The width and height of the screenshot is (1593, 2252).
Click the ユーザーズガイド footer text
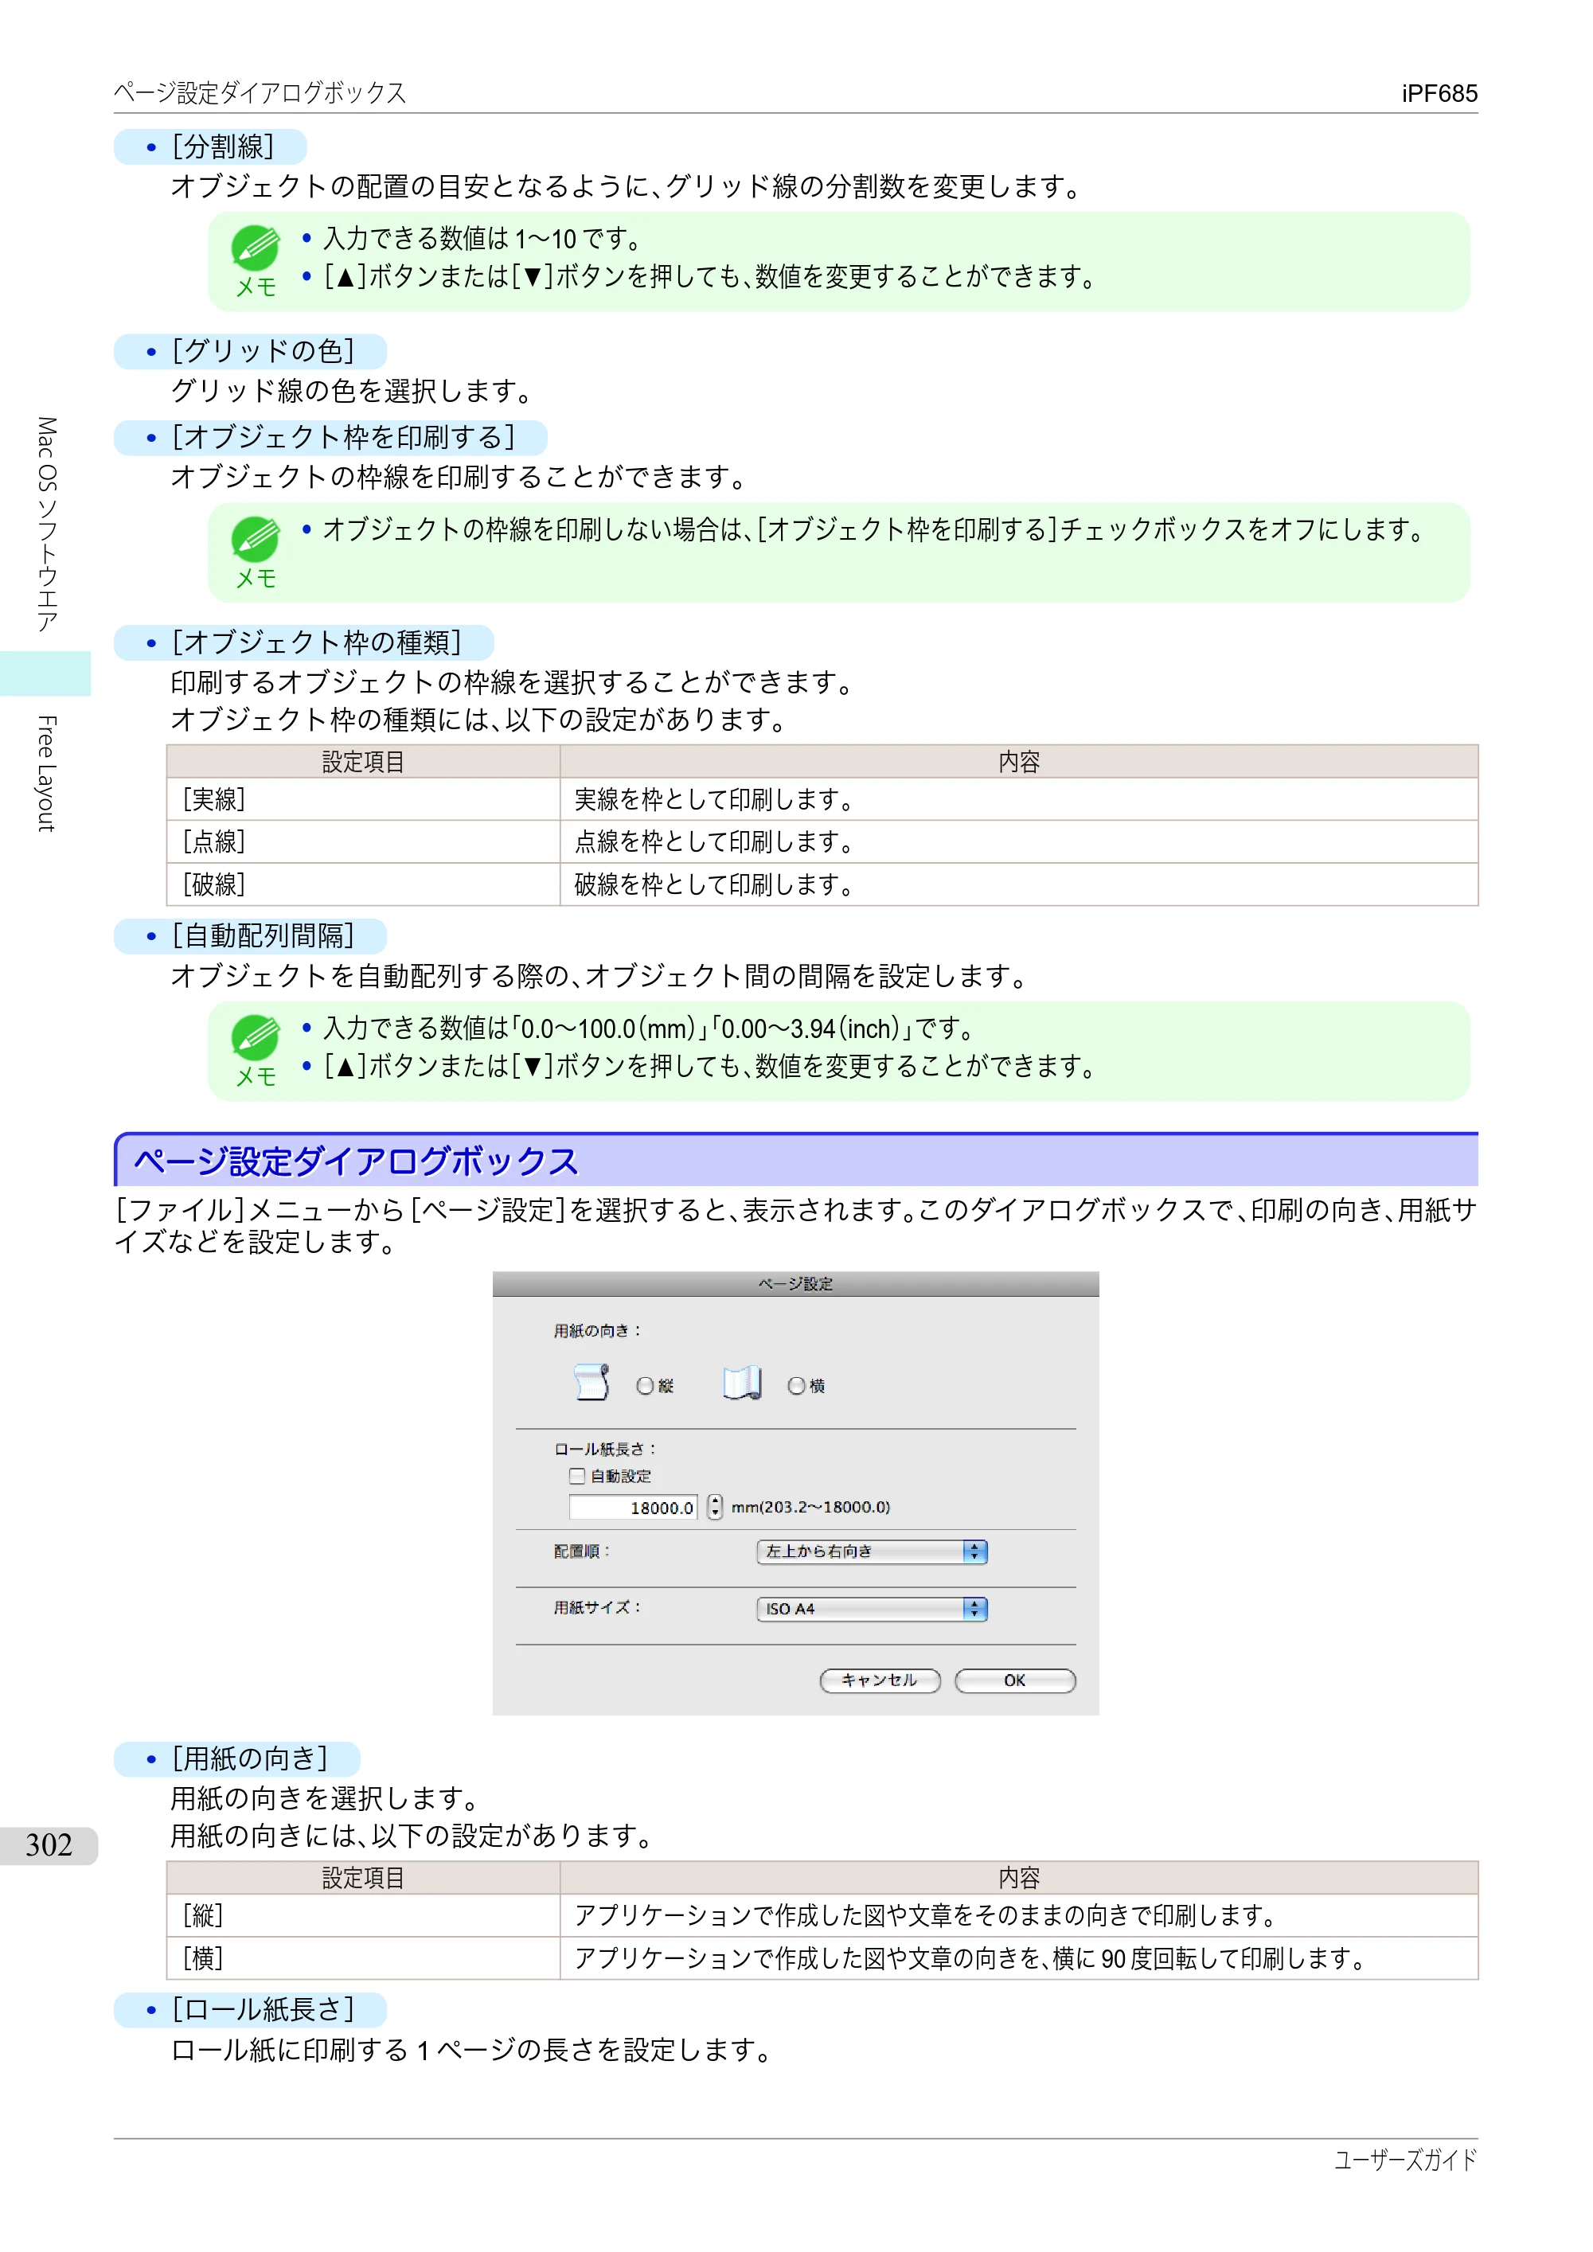tap(1406, 2160)
